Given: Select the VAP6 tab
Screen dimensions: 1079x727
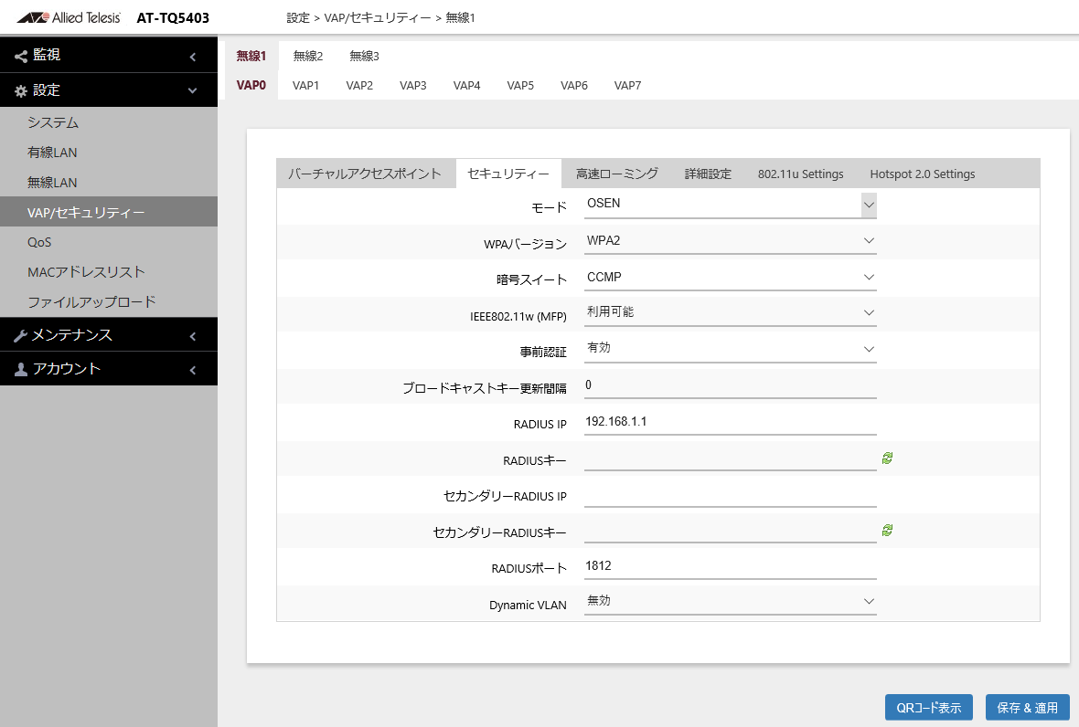Looking at the screenshot, I should pyautogui.click(x=574, y=85).
